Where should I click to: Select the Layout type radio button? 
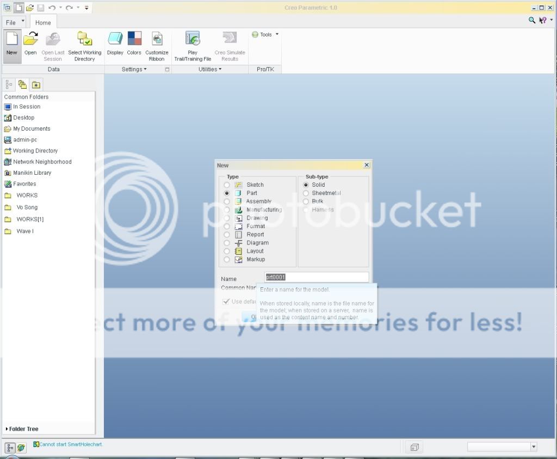pyautogui.click(x=227, y=251)
